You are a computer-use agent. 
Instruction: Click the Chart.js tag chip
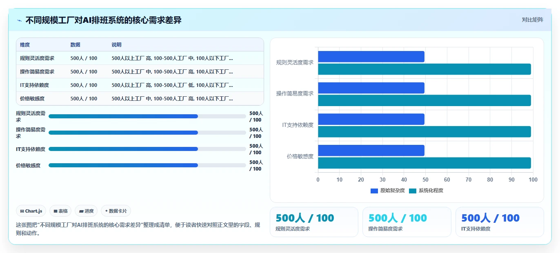click(x=31, y=211)
